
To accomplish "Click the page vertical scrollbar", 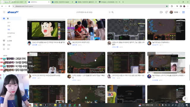I will (189, 73).
